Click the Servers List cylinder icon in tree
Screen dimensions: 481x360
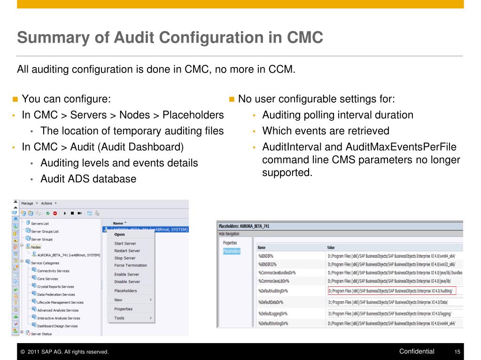pos(28,223)
